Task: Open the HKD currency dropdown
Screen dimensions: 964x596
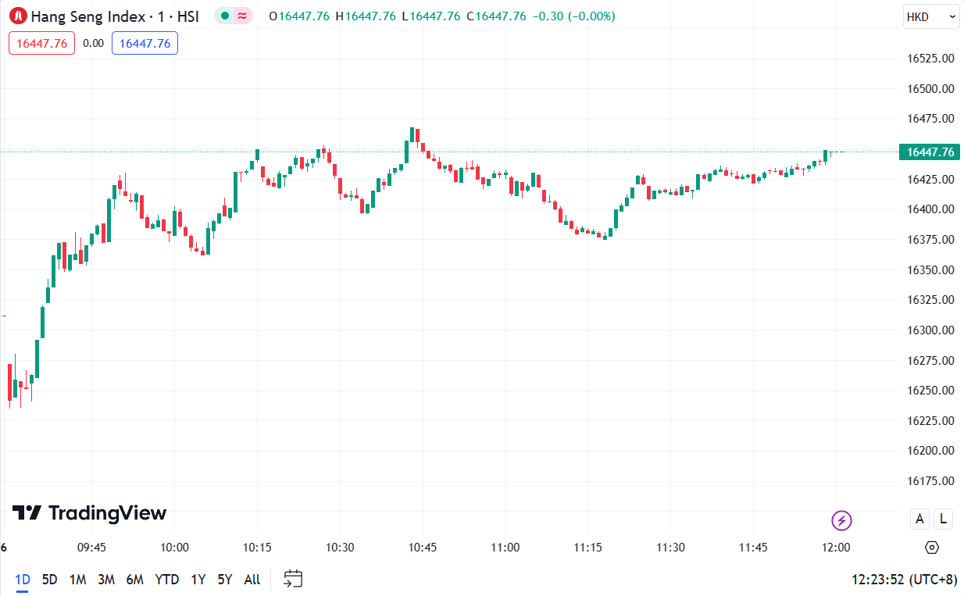Action: pos(930,16)
